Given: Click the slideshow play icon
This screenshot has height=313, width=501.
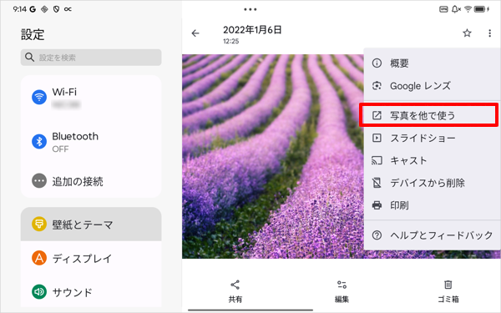Looking at the screenshot, I should [x=377, y=138].
